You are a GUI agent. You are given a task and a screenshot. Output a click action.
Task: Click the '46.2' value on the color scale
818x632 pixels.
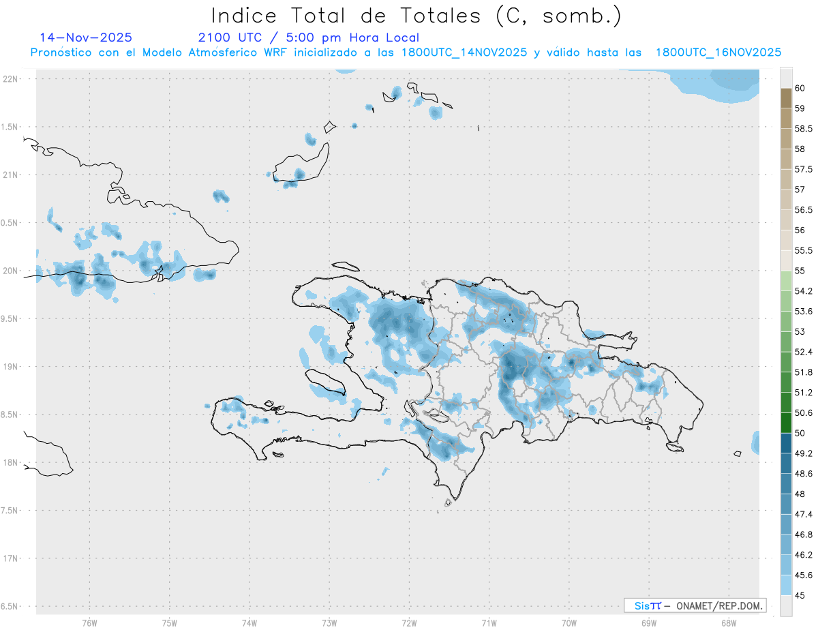tap(804, 555)
